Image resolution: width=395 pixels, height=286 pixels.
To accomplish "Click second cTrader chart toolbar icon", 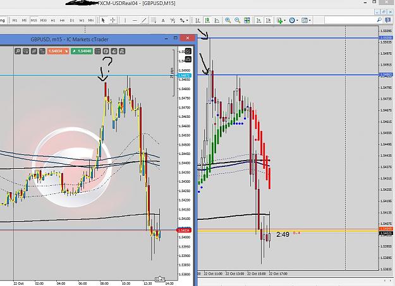I will coord(26,51).
